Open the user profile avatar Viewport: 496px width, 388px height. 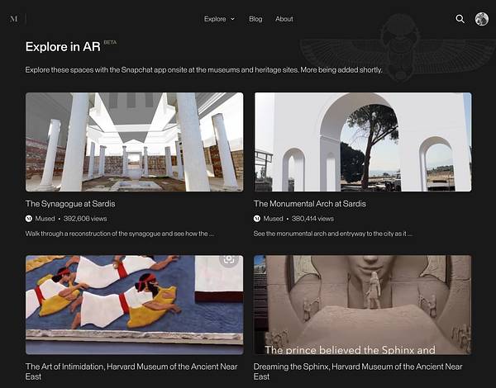click(481, 19)
